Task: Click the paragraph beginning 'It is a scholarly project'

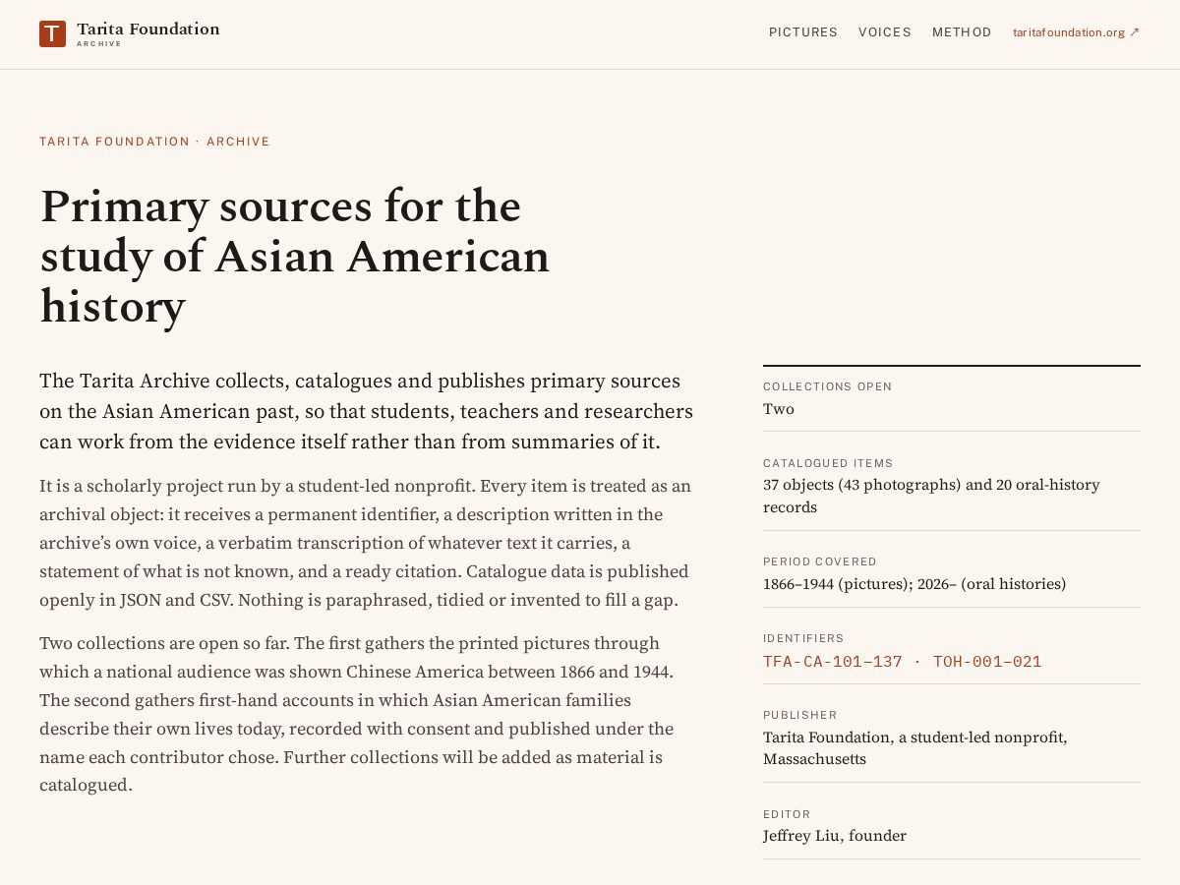Action: pyautogui.click(x=366, y=543)
